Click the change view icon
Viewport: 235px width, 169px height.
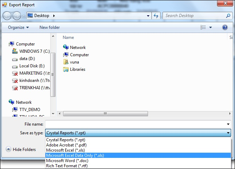(203, 27)
